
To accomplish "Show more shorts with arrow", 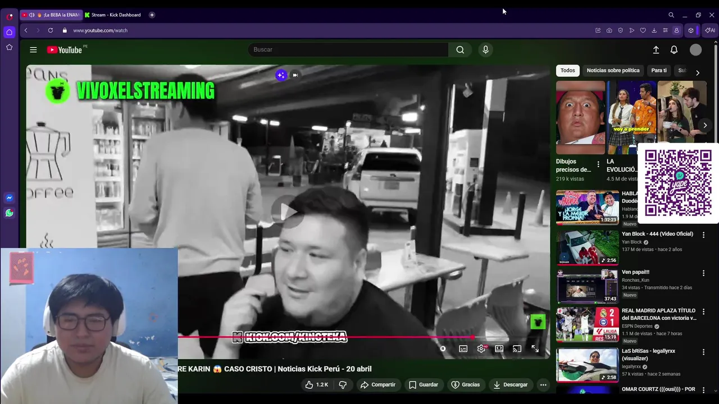I will click(x=705, y=125).
